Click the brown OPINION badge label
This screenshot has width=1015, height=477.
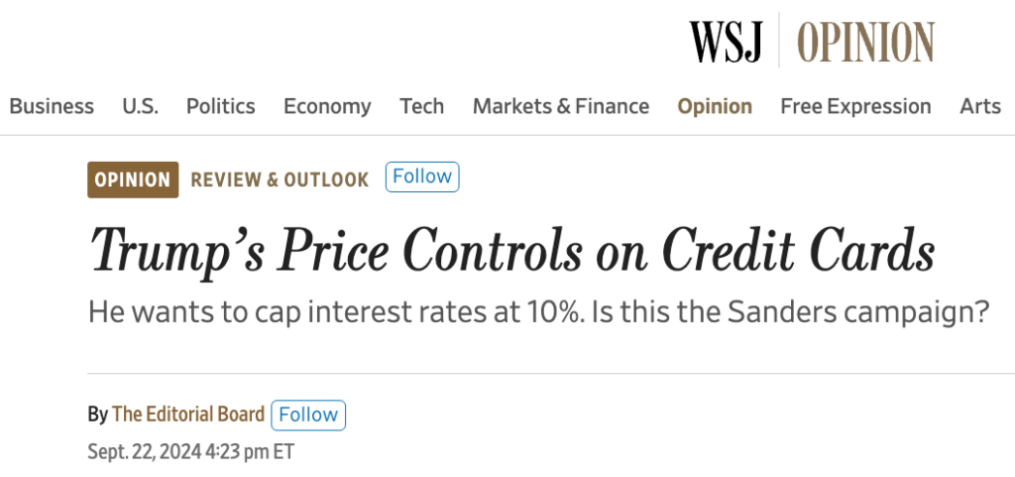[x=133, y=179]
